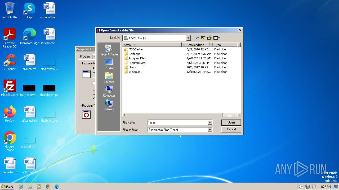
Task: Click in the File name text field
Action: tap(178, 122)
